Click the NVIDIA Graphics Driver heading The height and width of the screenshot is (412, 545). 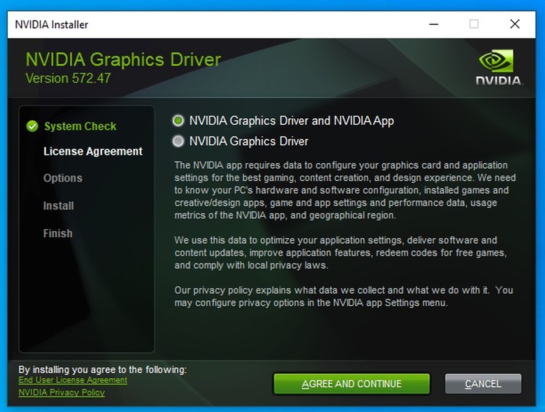[123, 60]
